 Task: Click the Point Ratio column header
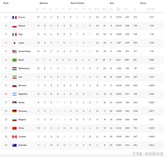click(x=151, y=9)
